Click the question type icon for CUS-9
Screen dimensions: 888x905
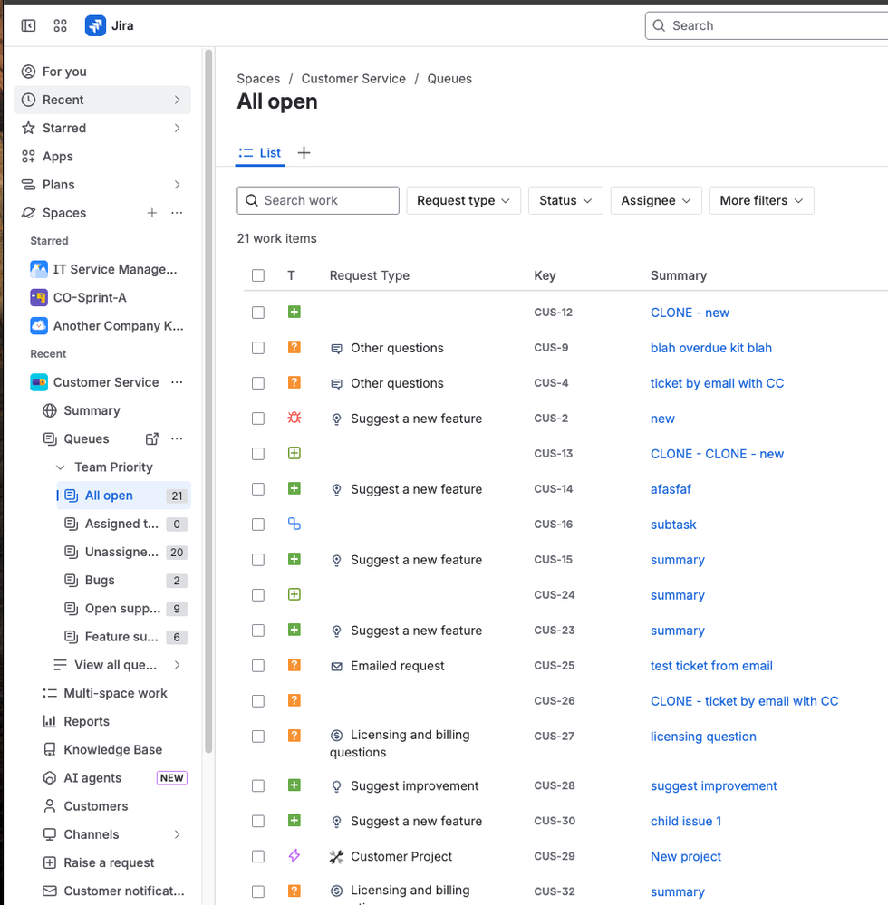click(x=294, y=348)
